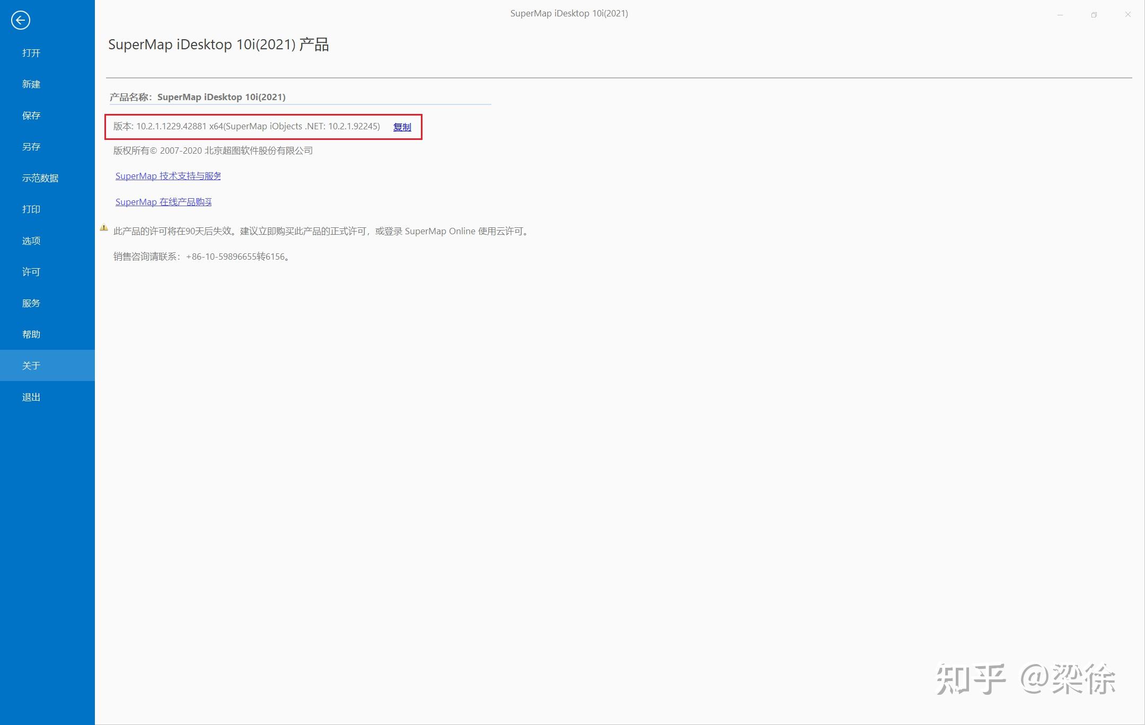
Task: Close the SuperMap iDesktop window
Action: point(1128,15)
